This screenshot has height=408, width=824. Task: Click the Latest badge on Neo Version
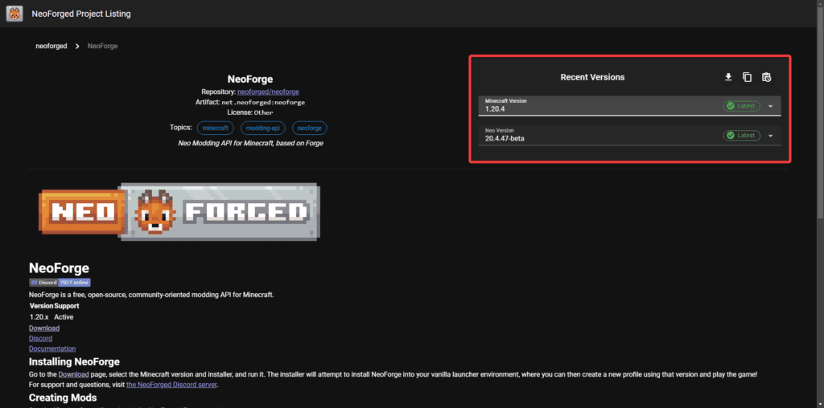tap(741, 136)
